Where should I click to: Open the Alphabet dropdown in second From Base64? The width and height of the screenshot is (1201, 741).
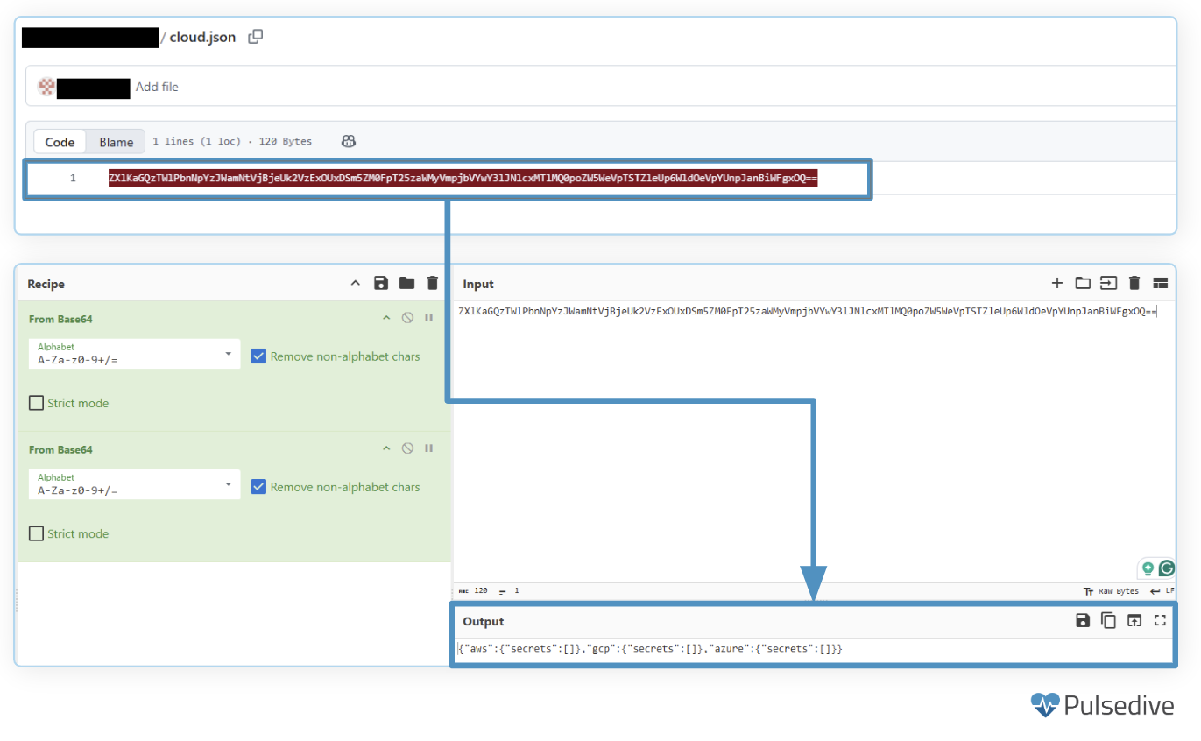134,484
